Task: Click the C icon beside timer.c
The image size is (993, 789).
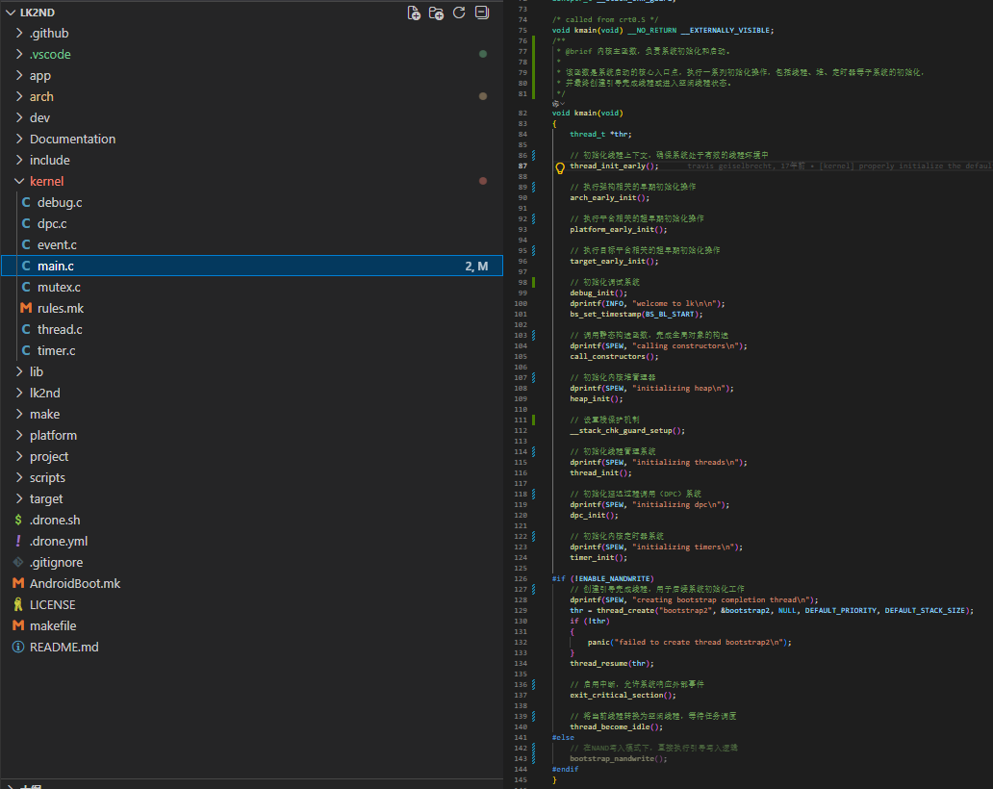Action: point(26,351)
